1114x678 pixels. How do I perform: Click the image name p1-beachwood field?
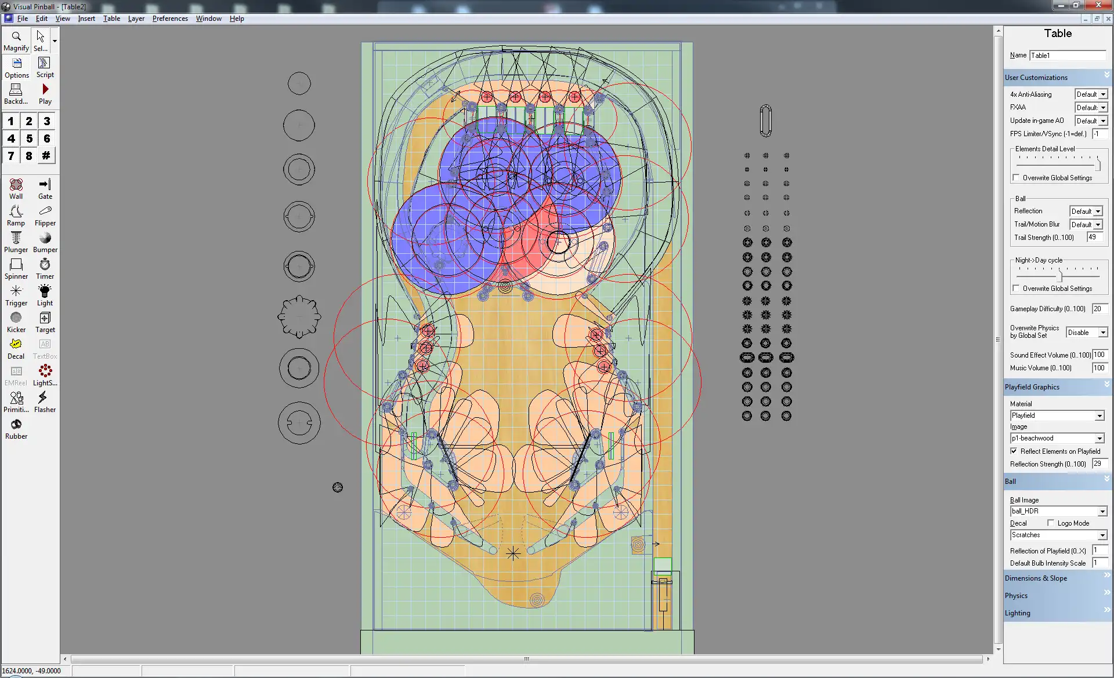1052,438
